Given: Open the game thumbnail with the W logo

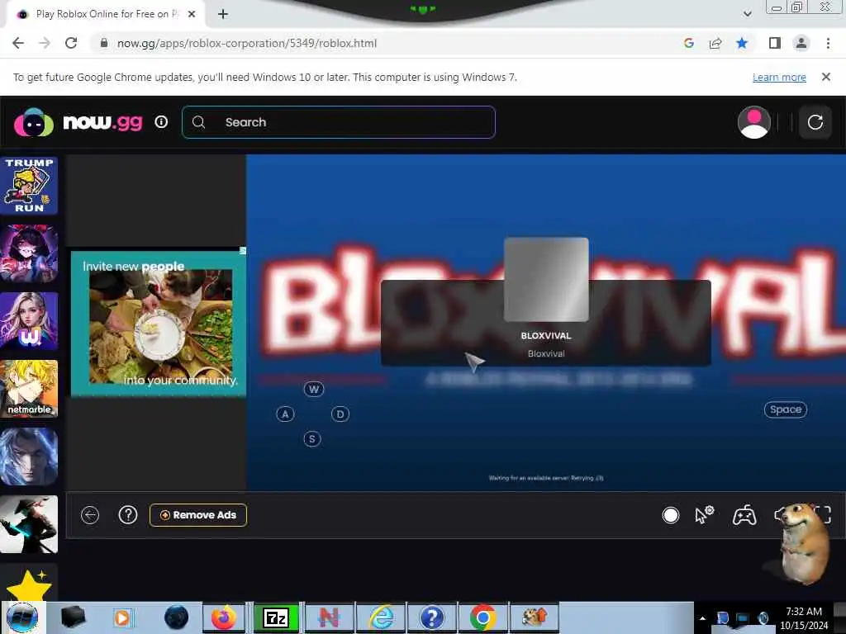Looking at the screenshot, I should tap(29, 321).
